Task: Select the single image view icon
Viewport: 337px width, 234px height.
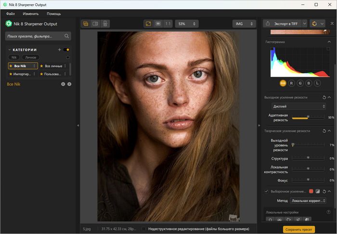Action: pos(86,23)
